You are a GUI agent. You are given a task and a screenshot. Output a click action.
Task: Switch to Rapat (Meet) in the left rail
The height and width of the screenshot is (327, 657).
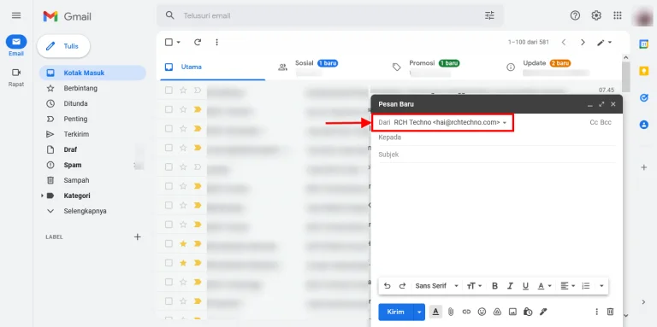click(16, 77)
